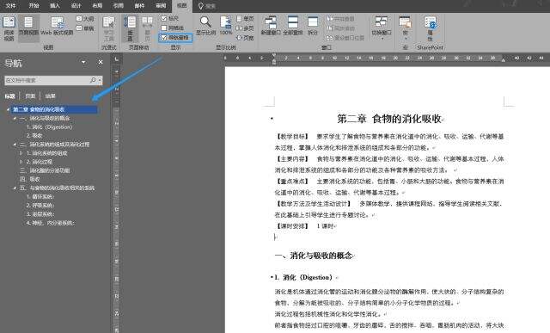Expand 2. 消化过程 heading
This screenshot has height=333, width=550.
click(x=21, y=162)
